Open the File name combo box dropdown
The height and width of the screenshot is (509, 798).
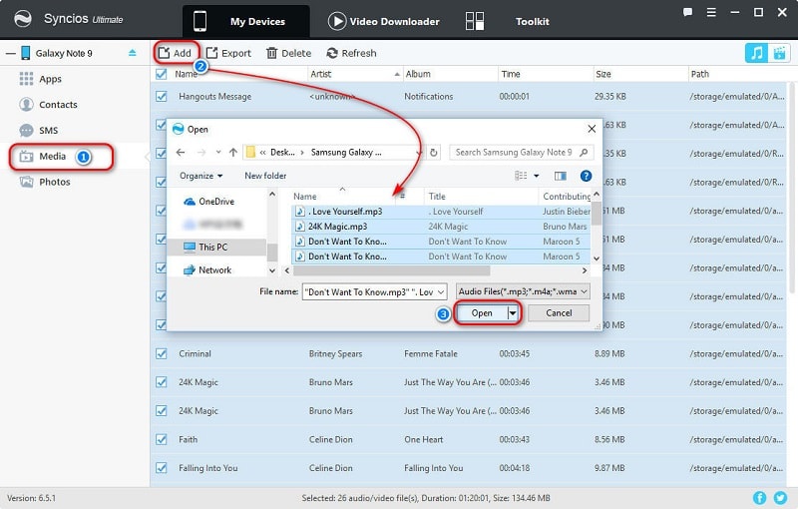click(440, 292)
